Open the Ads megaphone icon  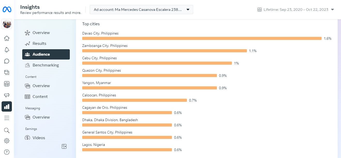(x=7, y=95)
